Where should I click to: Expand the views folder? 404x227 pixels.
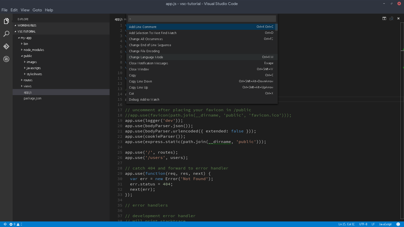tap(61, 86)
